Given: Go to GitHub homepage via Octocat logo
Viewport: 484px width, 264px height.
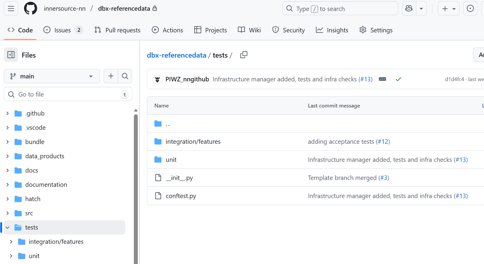Looking at the screenshot, I should coord(31,8).
